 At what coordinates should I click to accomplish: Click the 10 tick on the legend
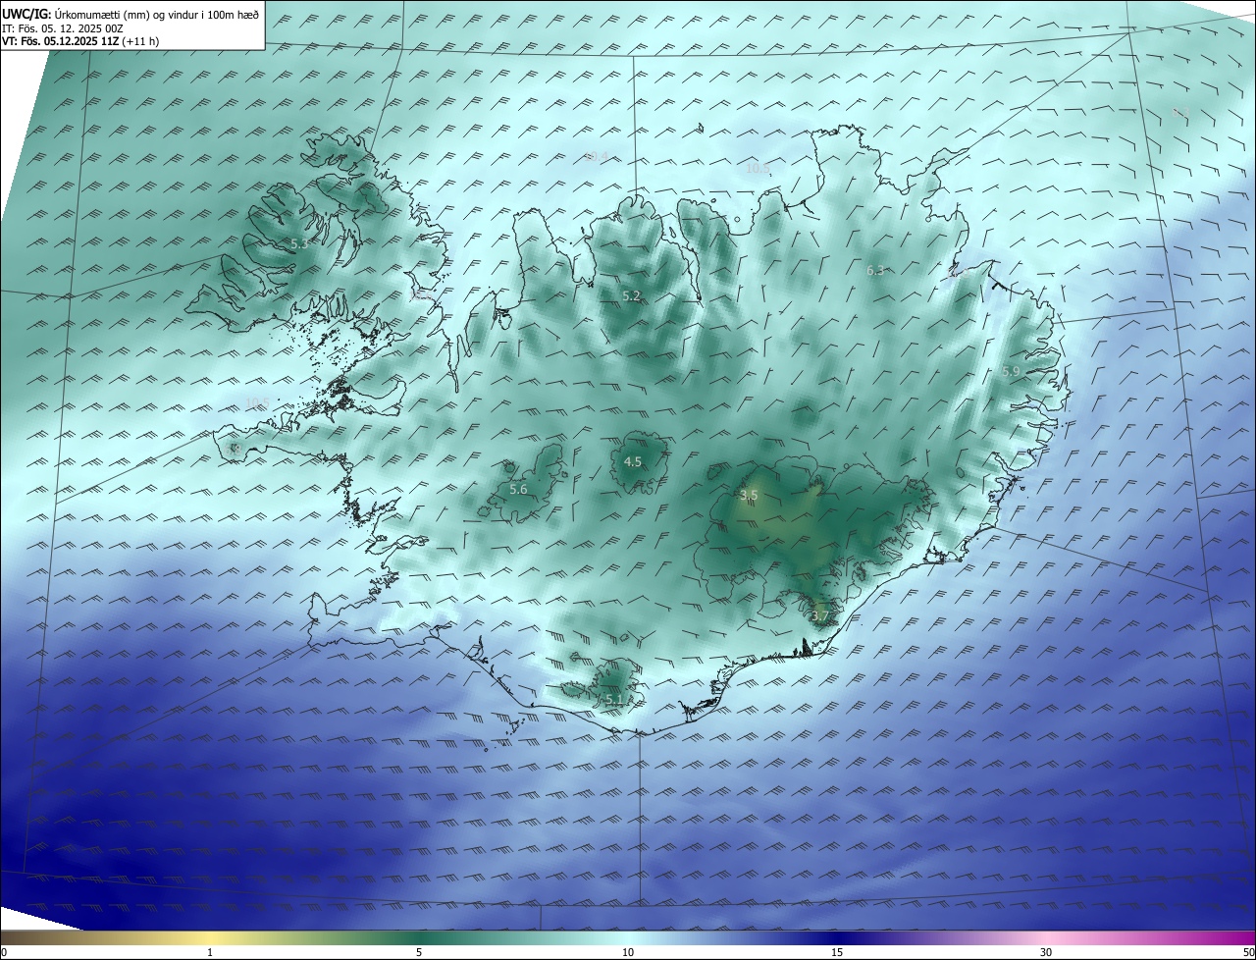pos(628,952)
